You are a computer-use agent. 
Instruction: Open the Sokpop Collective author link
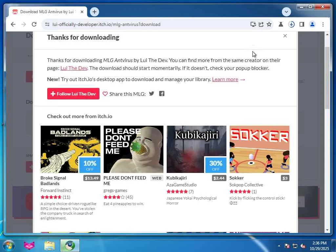(246, 185)
